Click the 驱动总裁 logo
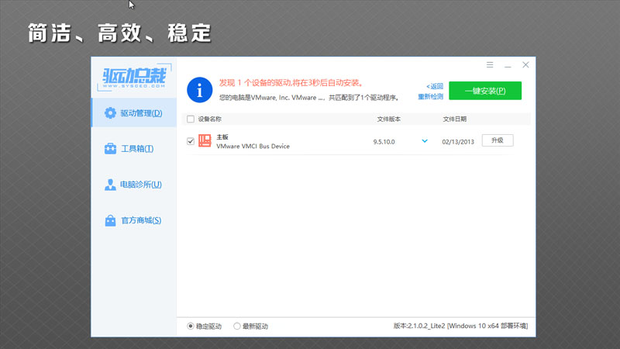Viewport: 620px width, 349px height. tap(134, 77)
